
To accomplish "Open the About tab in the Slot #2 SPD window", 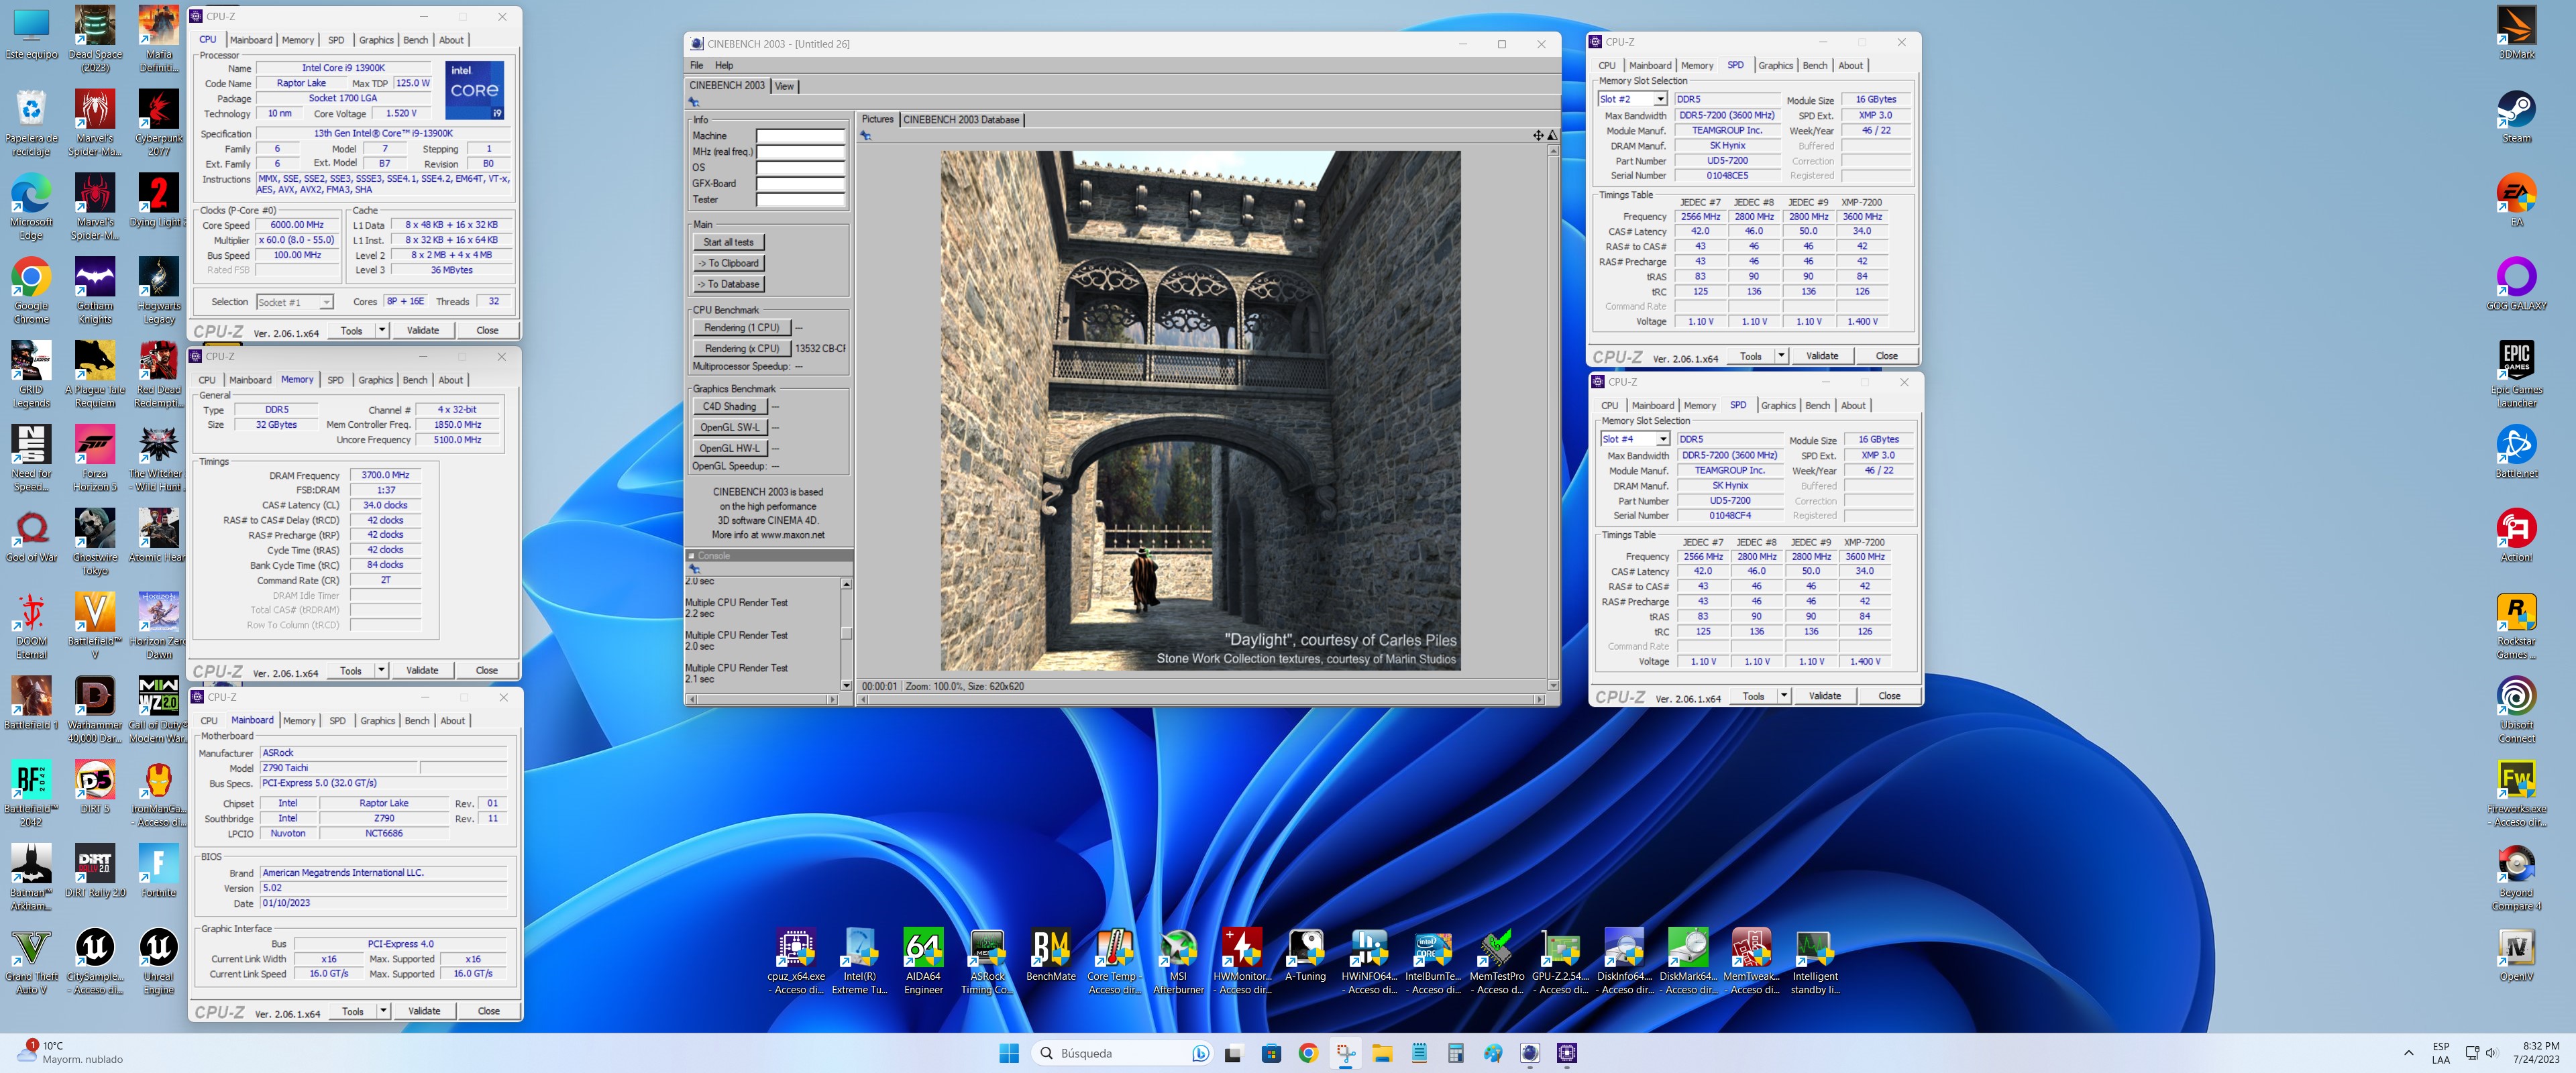I will click(x=1851, y=66).
